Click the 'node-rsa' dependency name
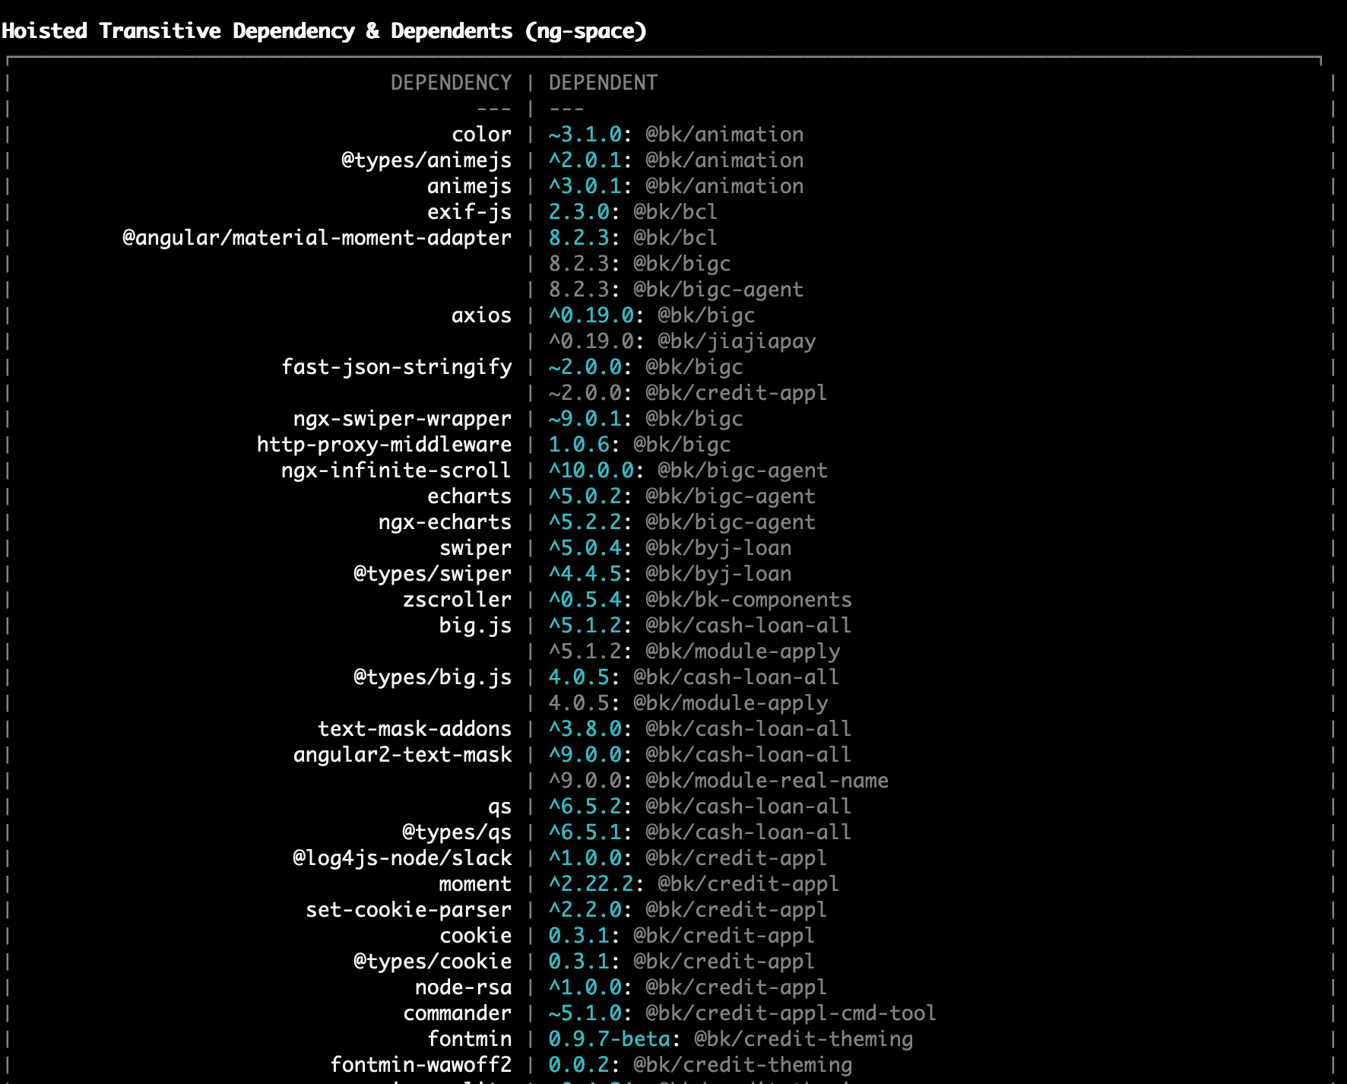The width and height of the screenshot is (1347, 1084). coord(463,987)
